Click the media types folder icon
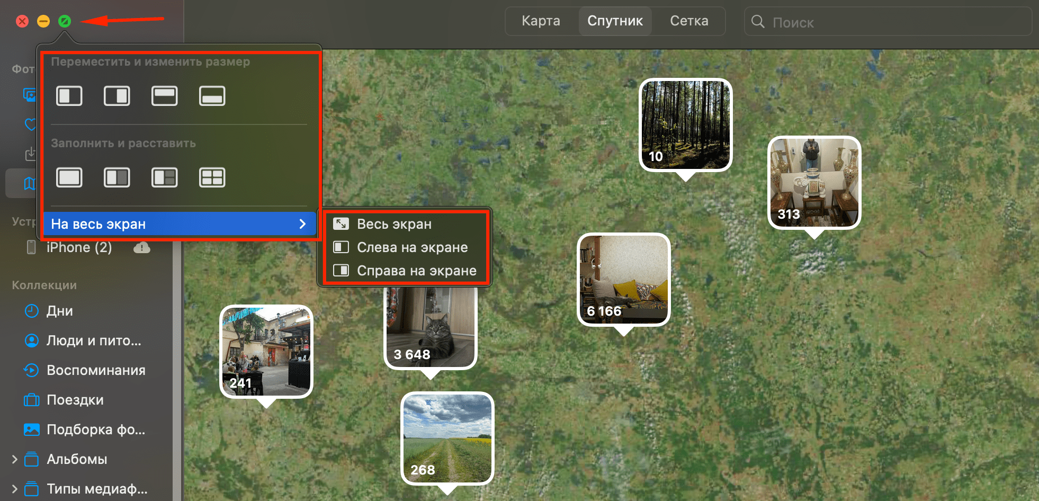This screenshot has width=1039, height=501. tap(32, 489)
